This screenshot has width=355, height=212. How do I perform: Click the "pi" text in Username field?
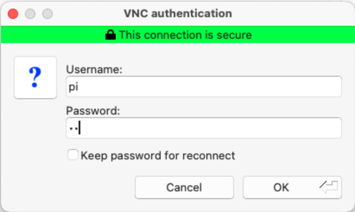[73, 87]
